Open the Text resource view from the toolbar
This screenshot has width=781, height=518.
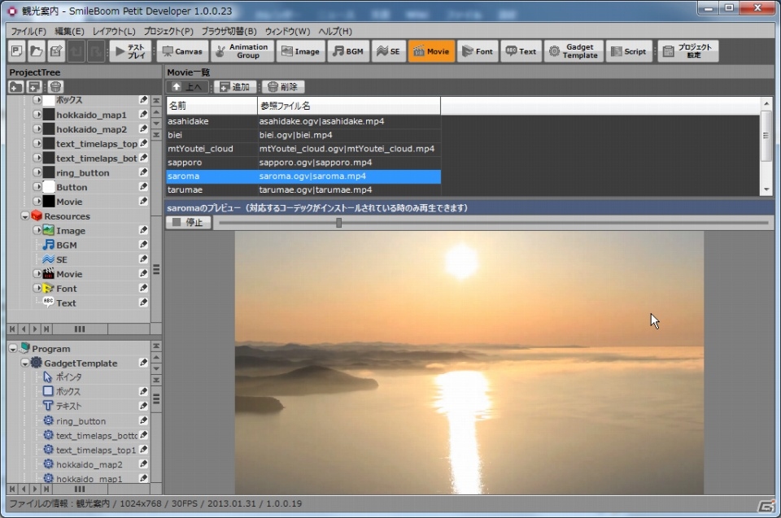tap(521, 50)
